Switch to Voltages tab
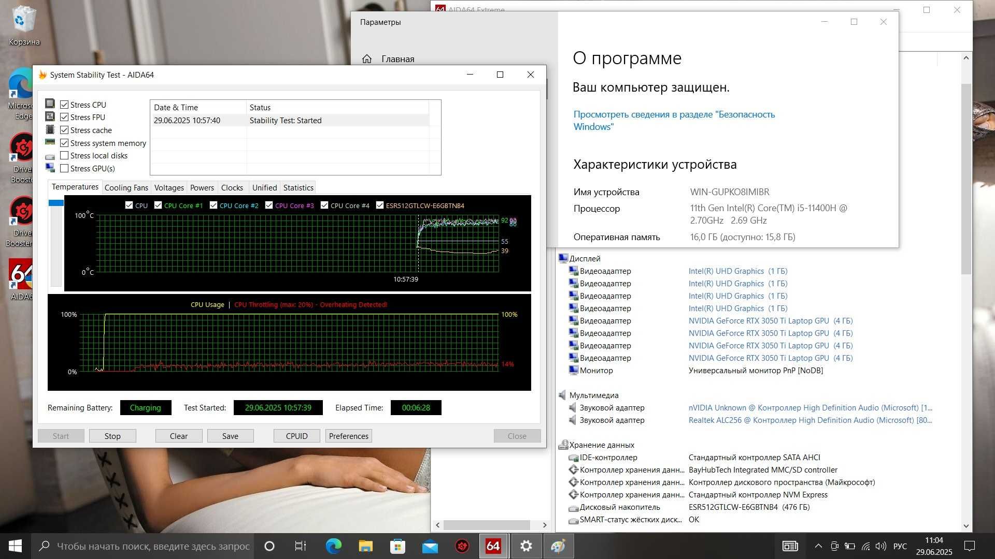The image size is (995, 559). (x=169, y=187)
